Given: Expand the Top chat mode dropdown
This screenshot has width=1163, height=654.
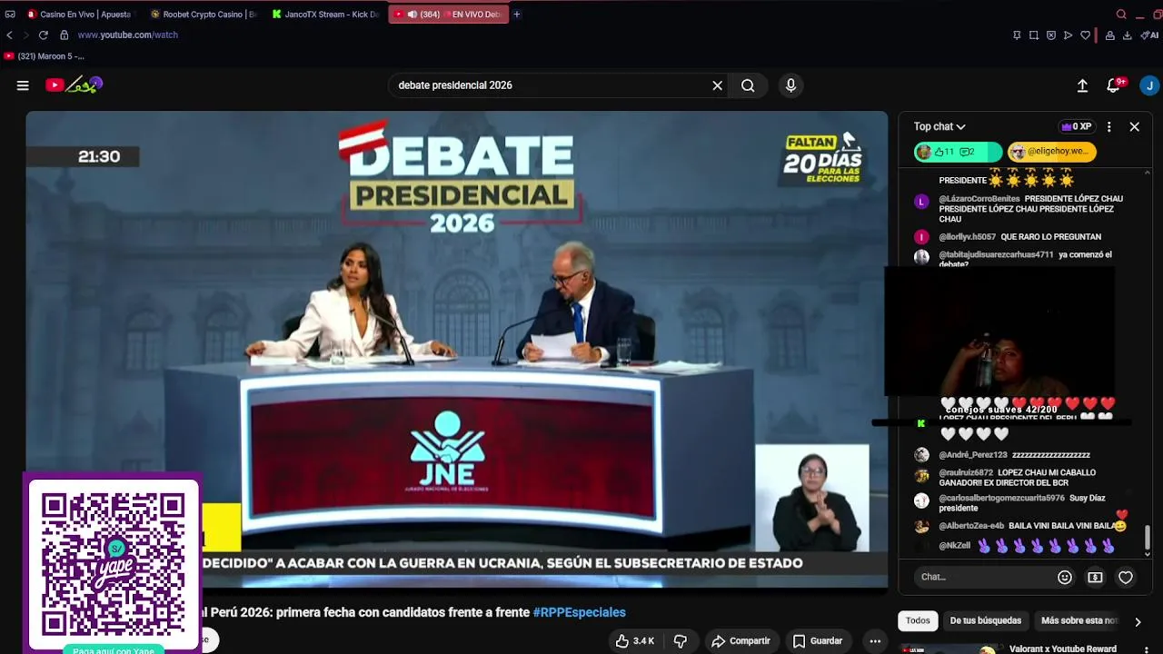Looking at the screenshot, I should (x=939, y=127).
